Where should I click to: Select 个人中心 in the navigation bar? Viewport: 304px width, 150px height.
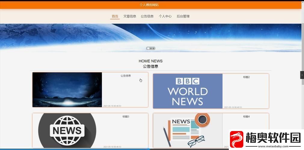[x=165, y=16]
